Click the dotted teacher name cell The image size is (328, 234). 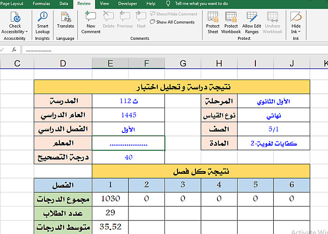(x=128, y=143)
